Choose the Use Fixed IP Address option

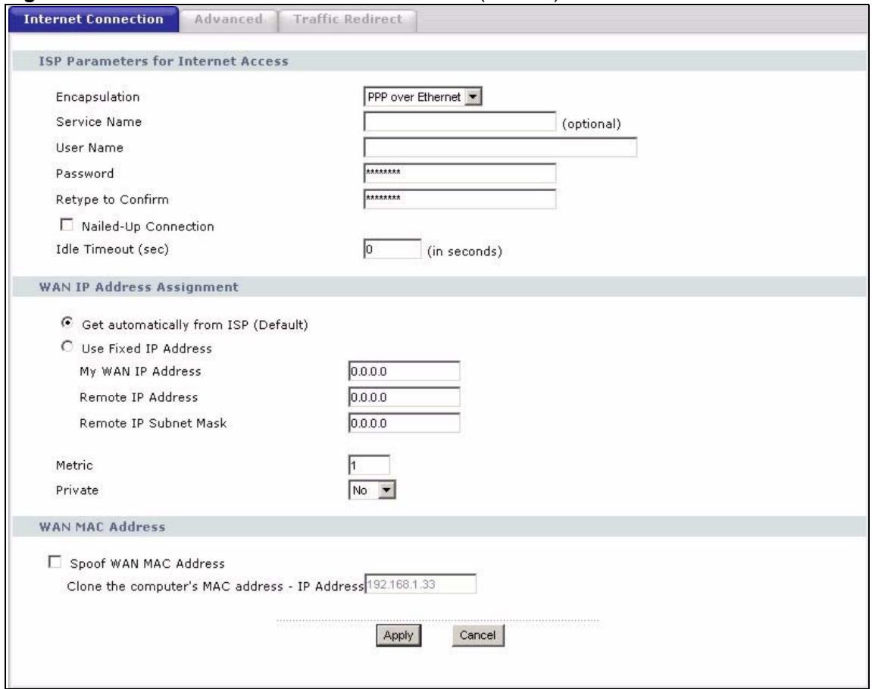click(67, 346)
